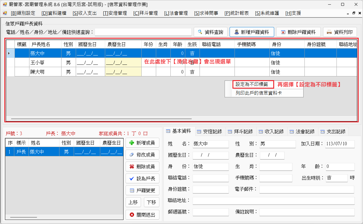Open the [S]收入支出 menu
Image resolution: width=363 pixels, height=224 pixels.
click(84, 13)
